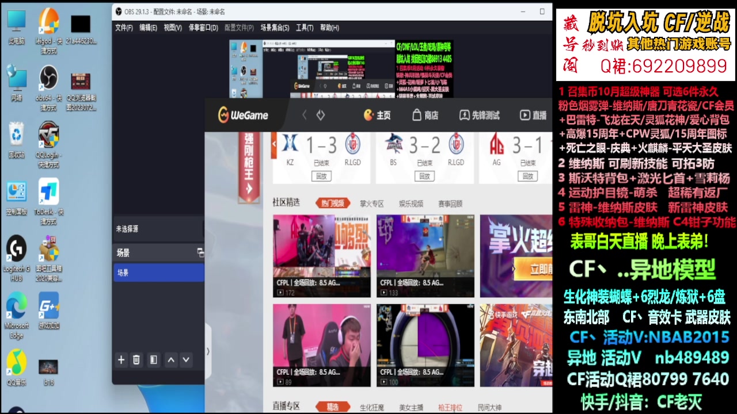This screenshot has height=414, width=737.
Task: Open the 控制面板 desktop icon
Action: (x=16, y=198)
